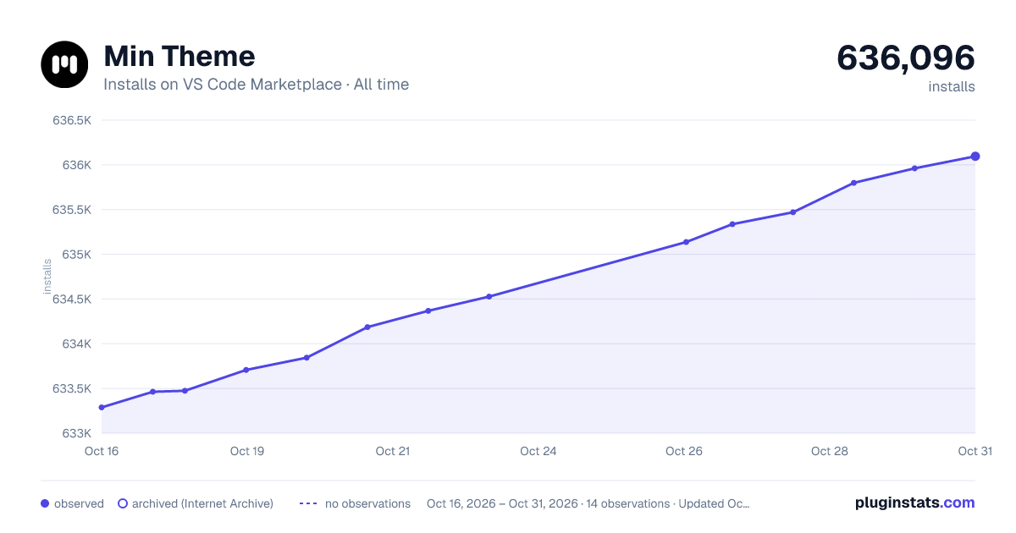Click the 636K y-axis label
This screenshot has width=1016, height=533.
coord(76,165)
